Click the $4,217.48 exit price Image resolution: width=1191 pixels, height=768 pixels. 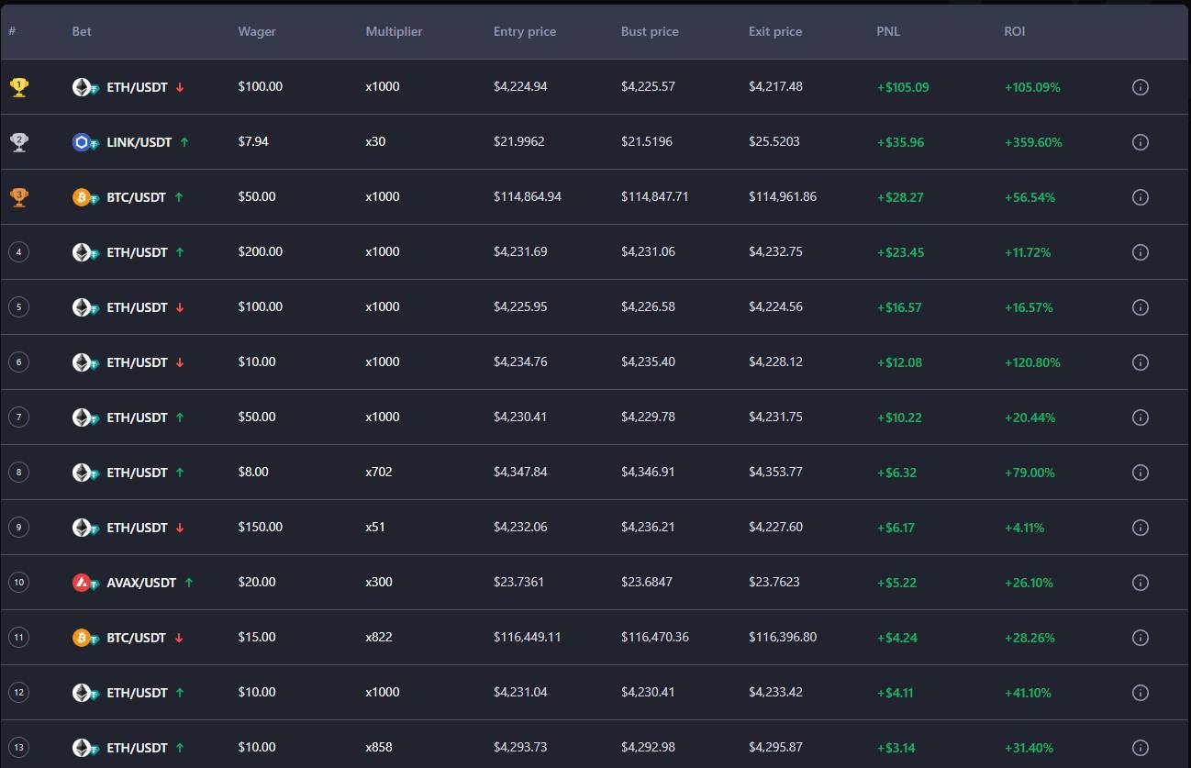pyautogui.click(x=775, y=86)
